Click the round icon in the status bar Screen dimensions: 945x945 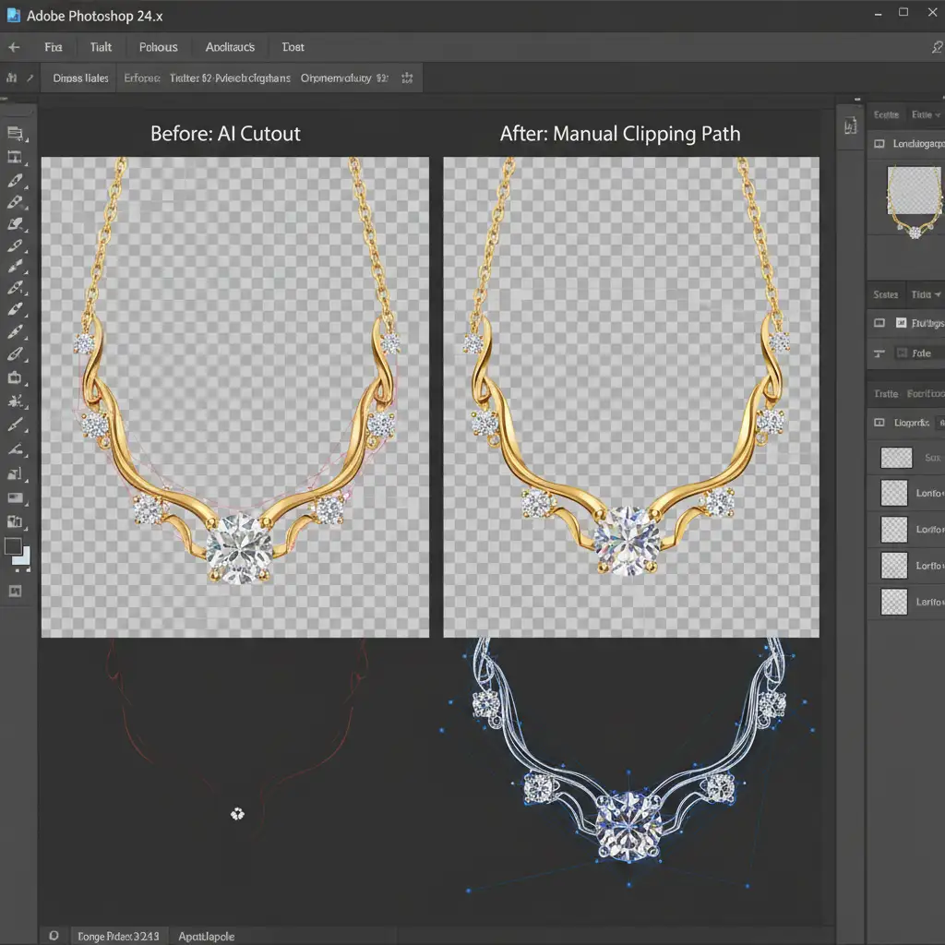click(54, 936)
